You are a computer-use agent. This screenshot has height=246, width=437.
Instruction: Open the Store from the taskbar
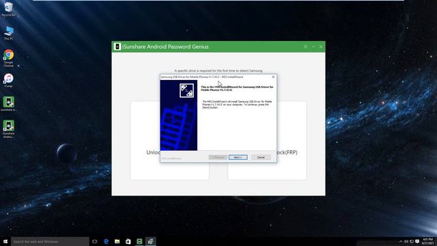click(x=128, y=241)
